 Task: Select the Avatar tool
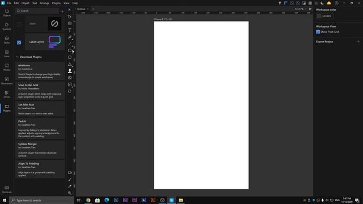click(70, 71)
